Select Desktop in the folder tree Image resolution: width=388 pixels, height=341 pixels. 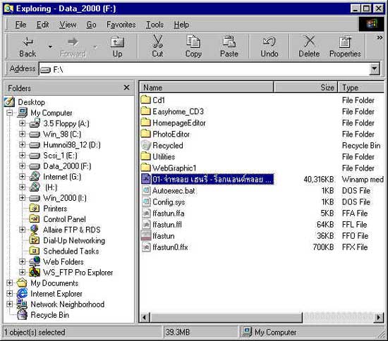tap(31, 102)
